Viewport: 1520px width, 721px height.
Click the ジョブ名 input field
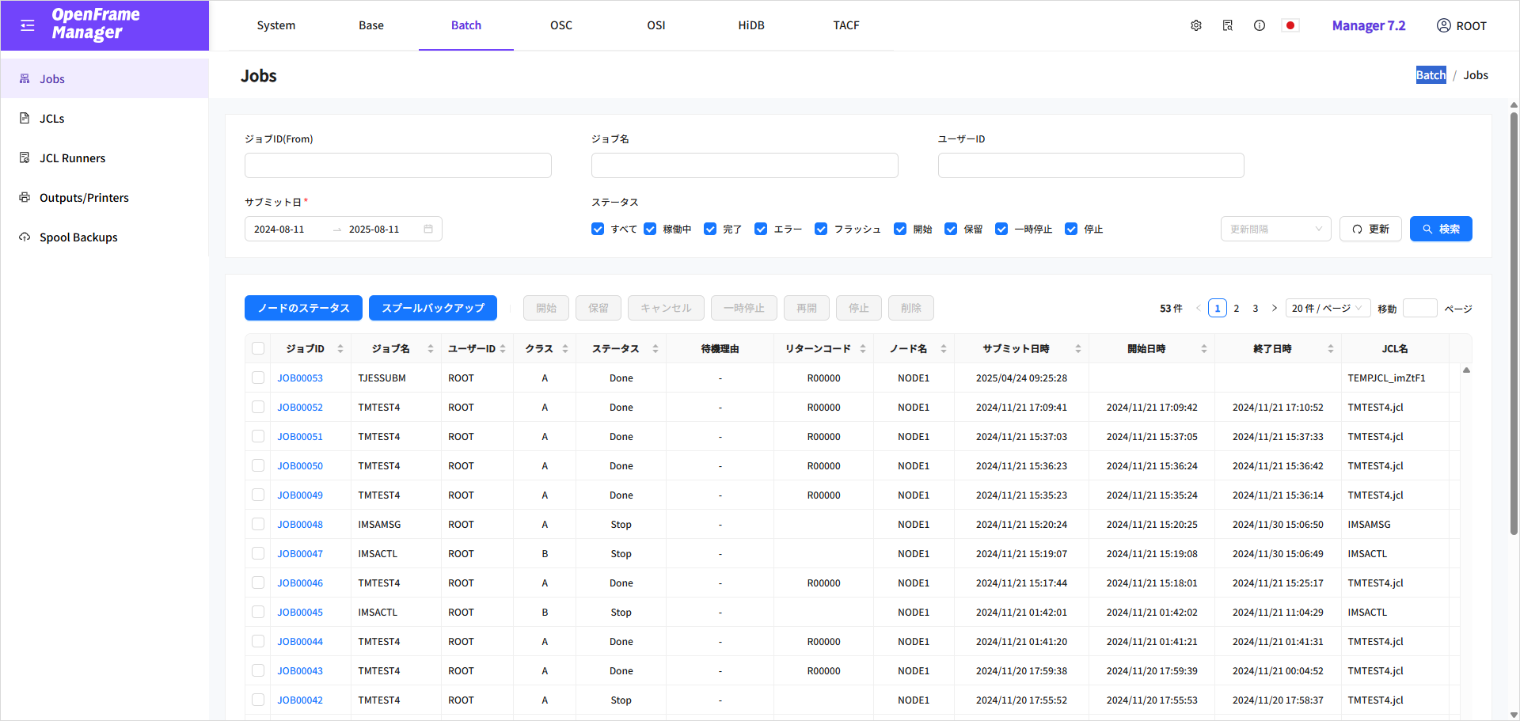click(744, 165)
